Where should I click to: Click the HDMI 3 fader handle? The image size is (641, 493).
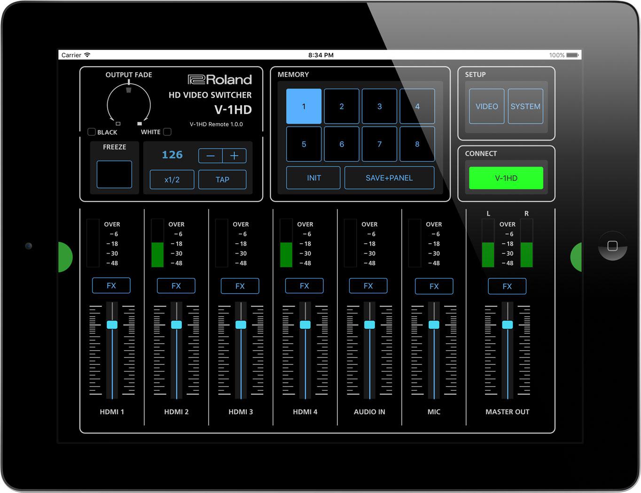241,324
